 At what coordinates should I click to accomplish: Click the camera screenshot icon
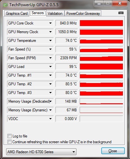pos(121,13)
